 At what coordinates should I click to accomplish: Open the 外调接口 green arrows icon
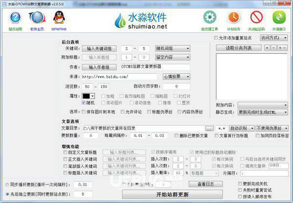279,18
